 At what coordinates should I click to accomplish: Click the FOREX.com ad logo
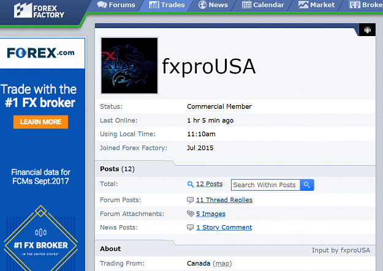(x=41, y=53)
